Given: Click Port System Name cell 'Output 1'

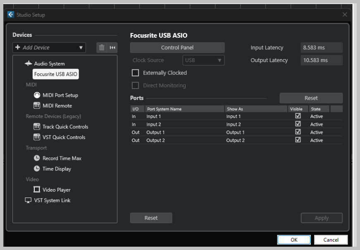Looking at the screenshot, I should click(155, 132).
